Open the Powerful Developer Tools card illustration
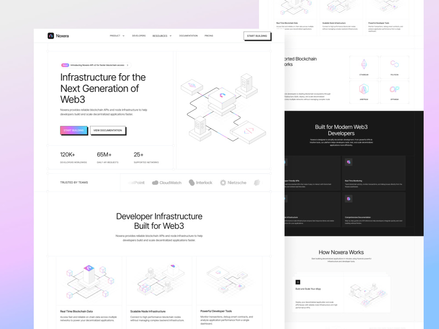The height and width of the screenshot is (329, 439). point(229,281)
